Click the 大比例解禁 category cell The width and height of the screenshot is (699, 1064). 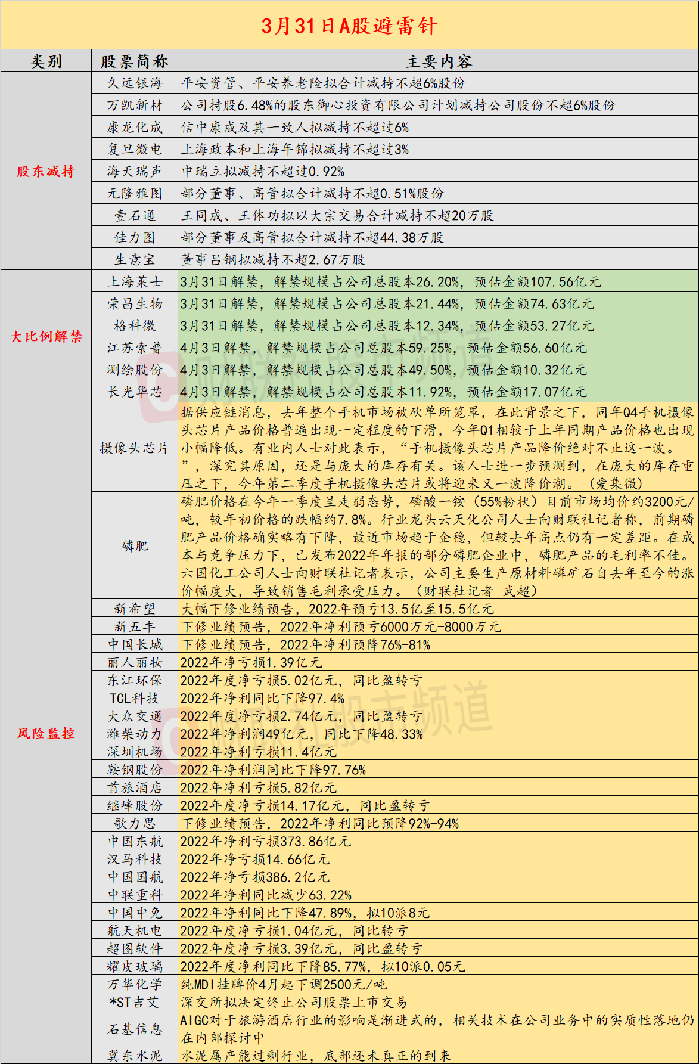(46, 337)
